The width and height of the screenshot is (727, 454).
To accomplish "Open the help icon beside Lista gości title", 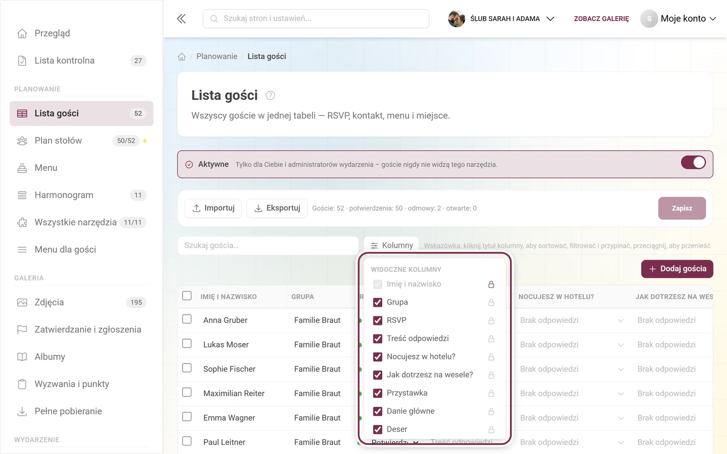I will click(271, 95).
